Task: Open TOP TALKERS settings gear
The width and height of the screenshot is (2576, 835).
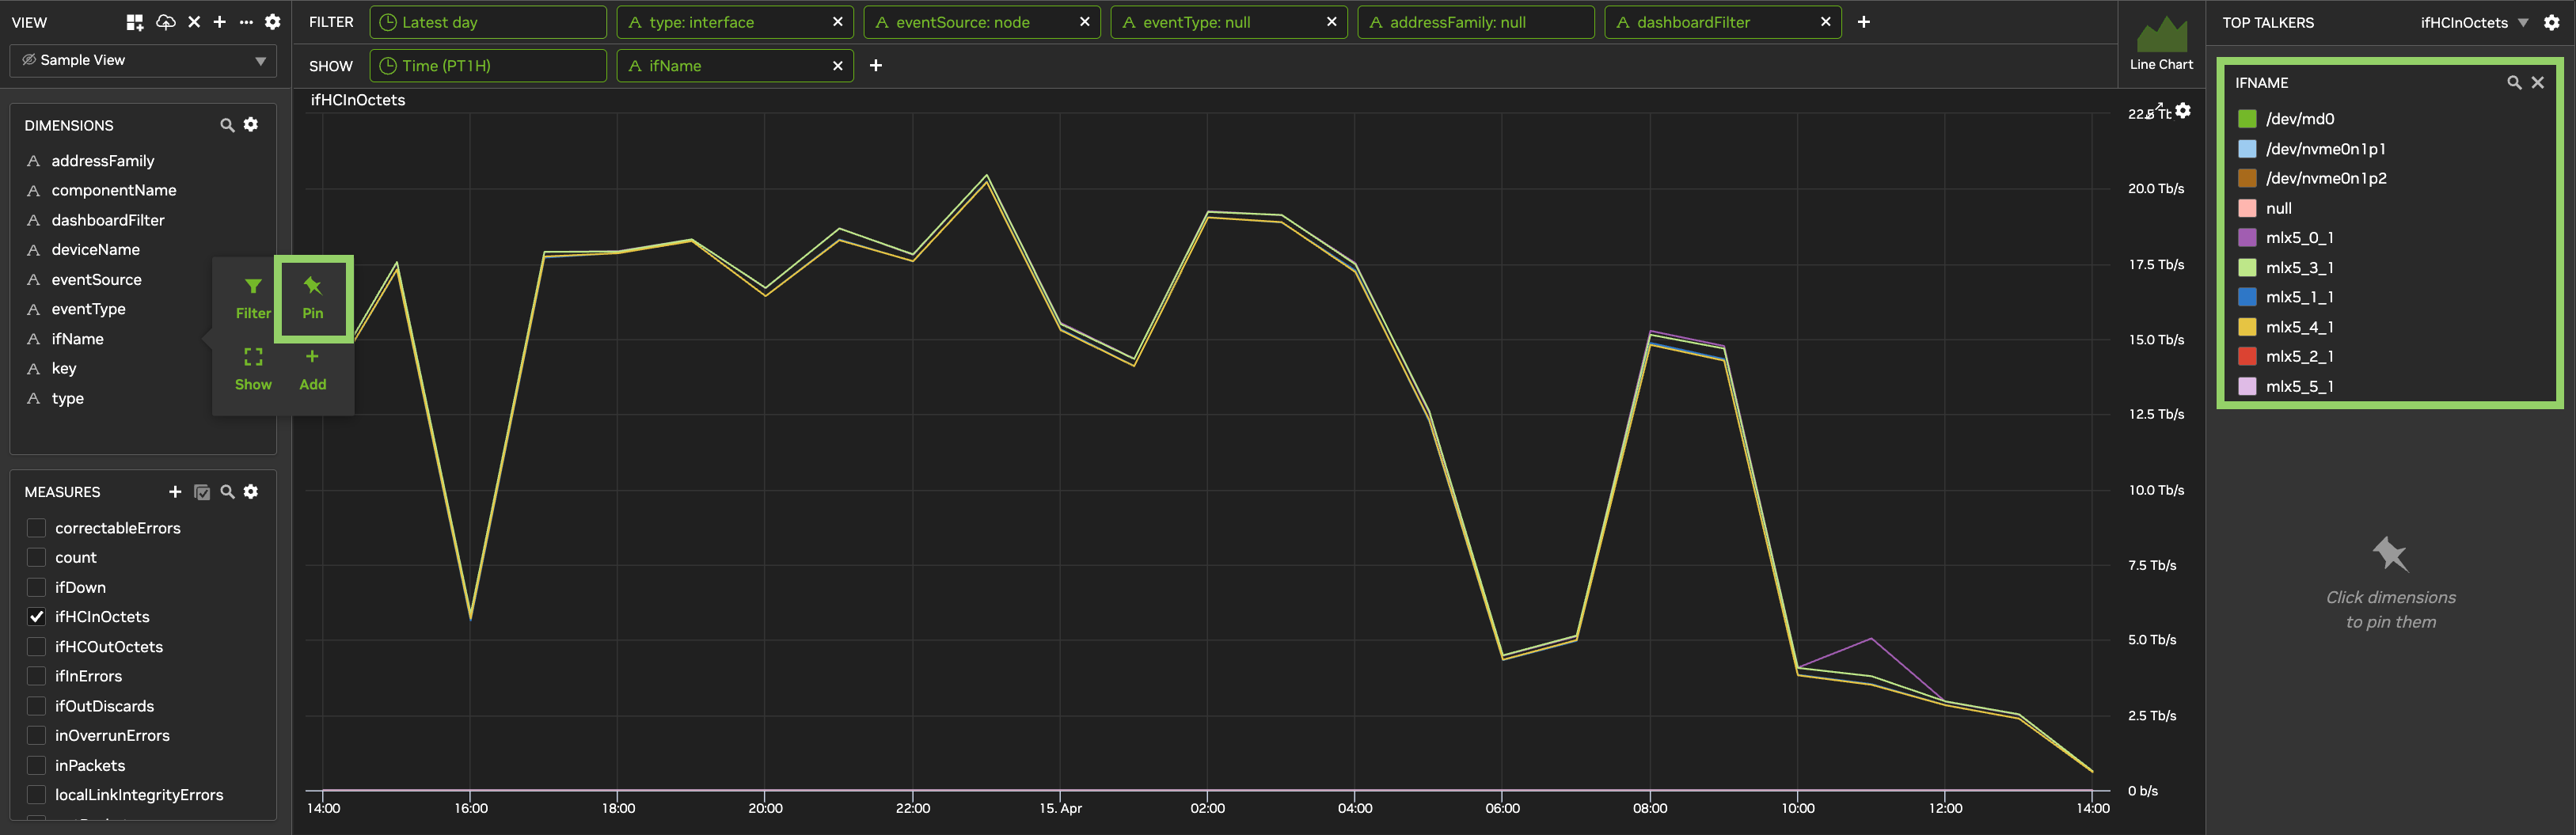Action: pyautogui.click(x=2552, y=22)
